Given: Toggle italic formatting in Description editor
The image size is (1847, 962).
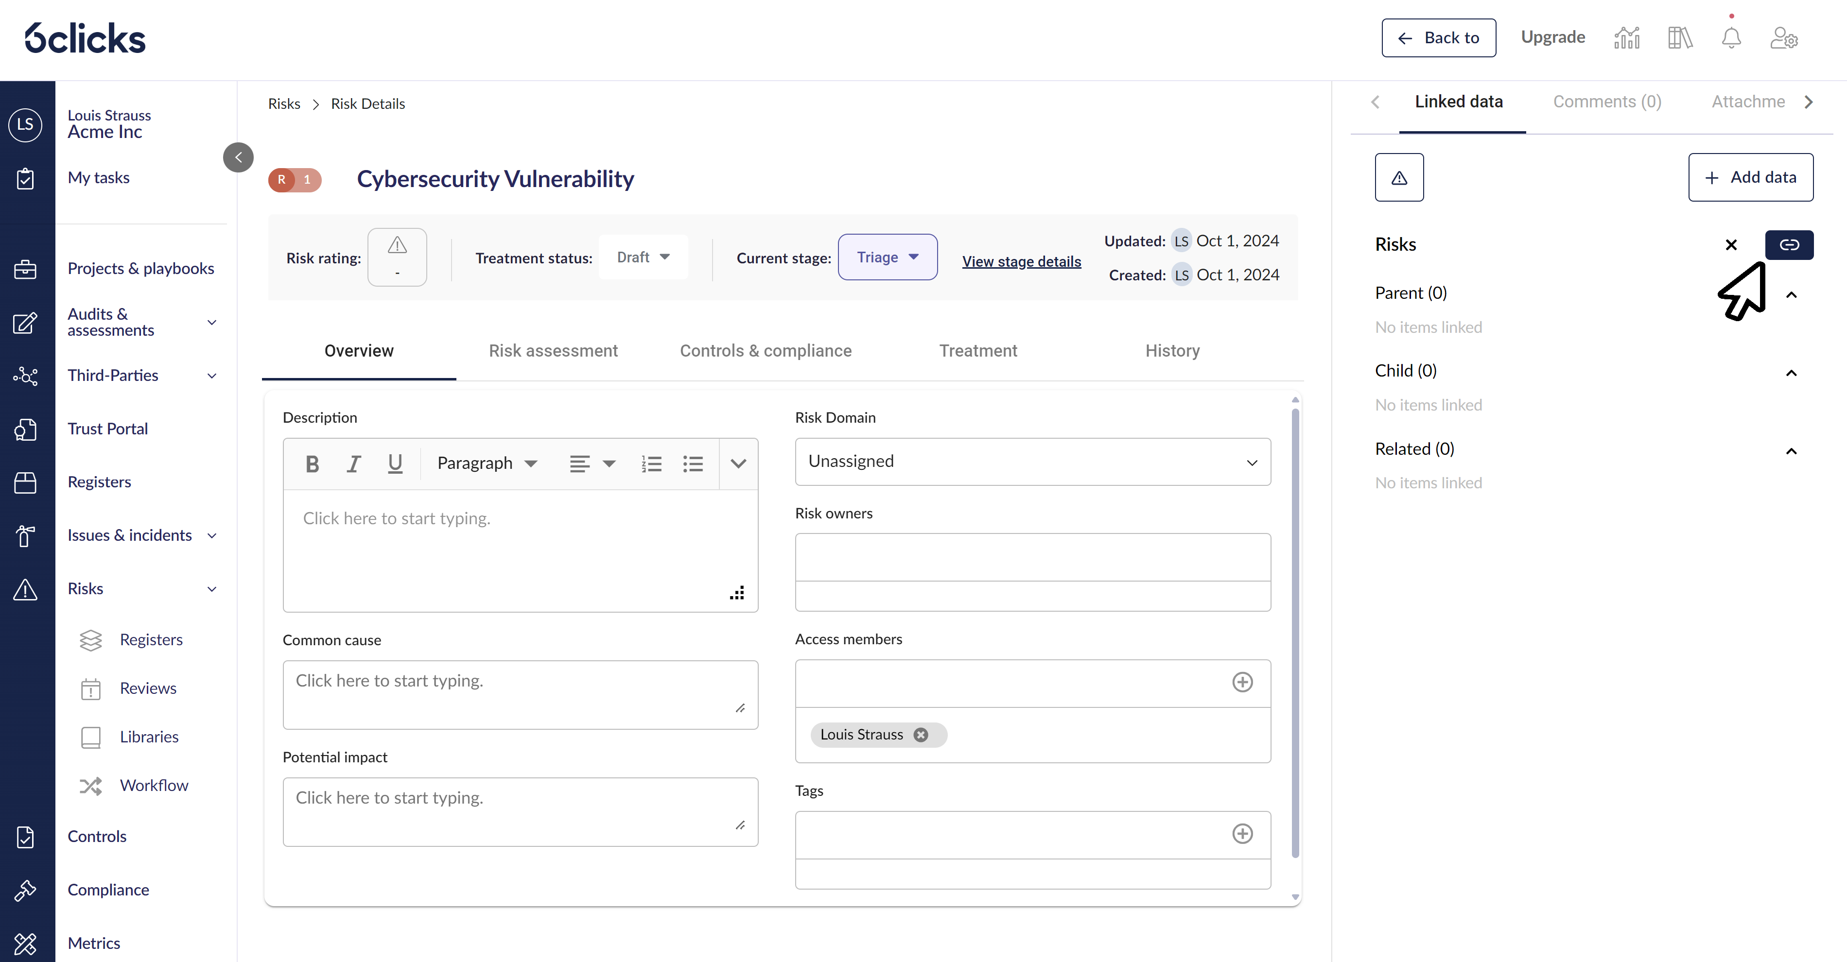Looking at the screenshot, I should [353, 464].
